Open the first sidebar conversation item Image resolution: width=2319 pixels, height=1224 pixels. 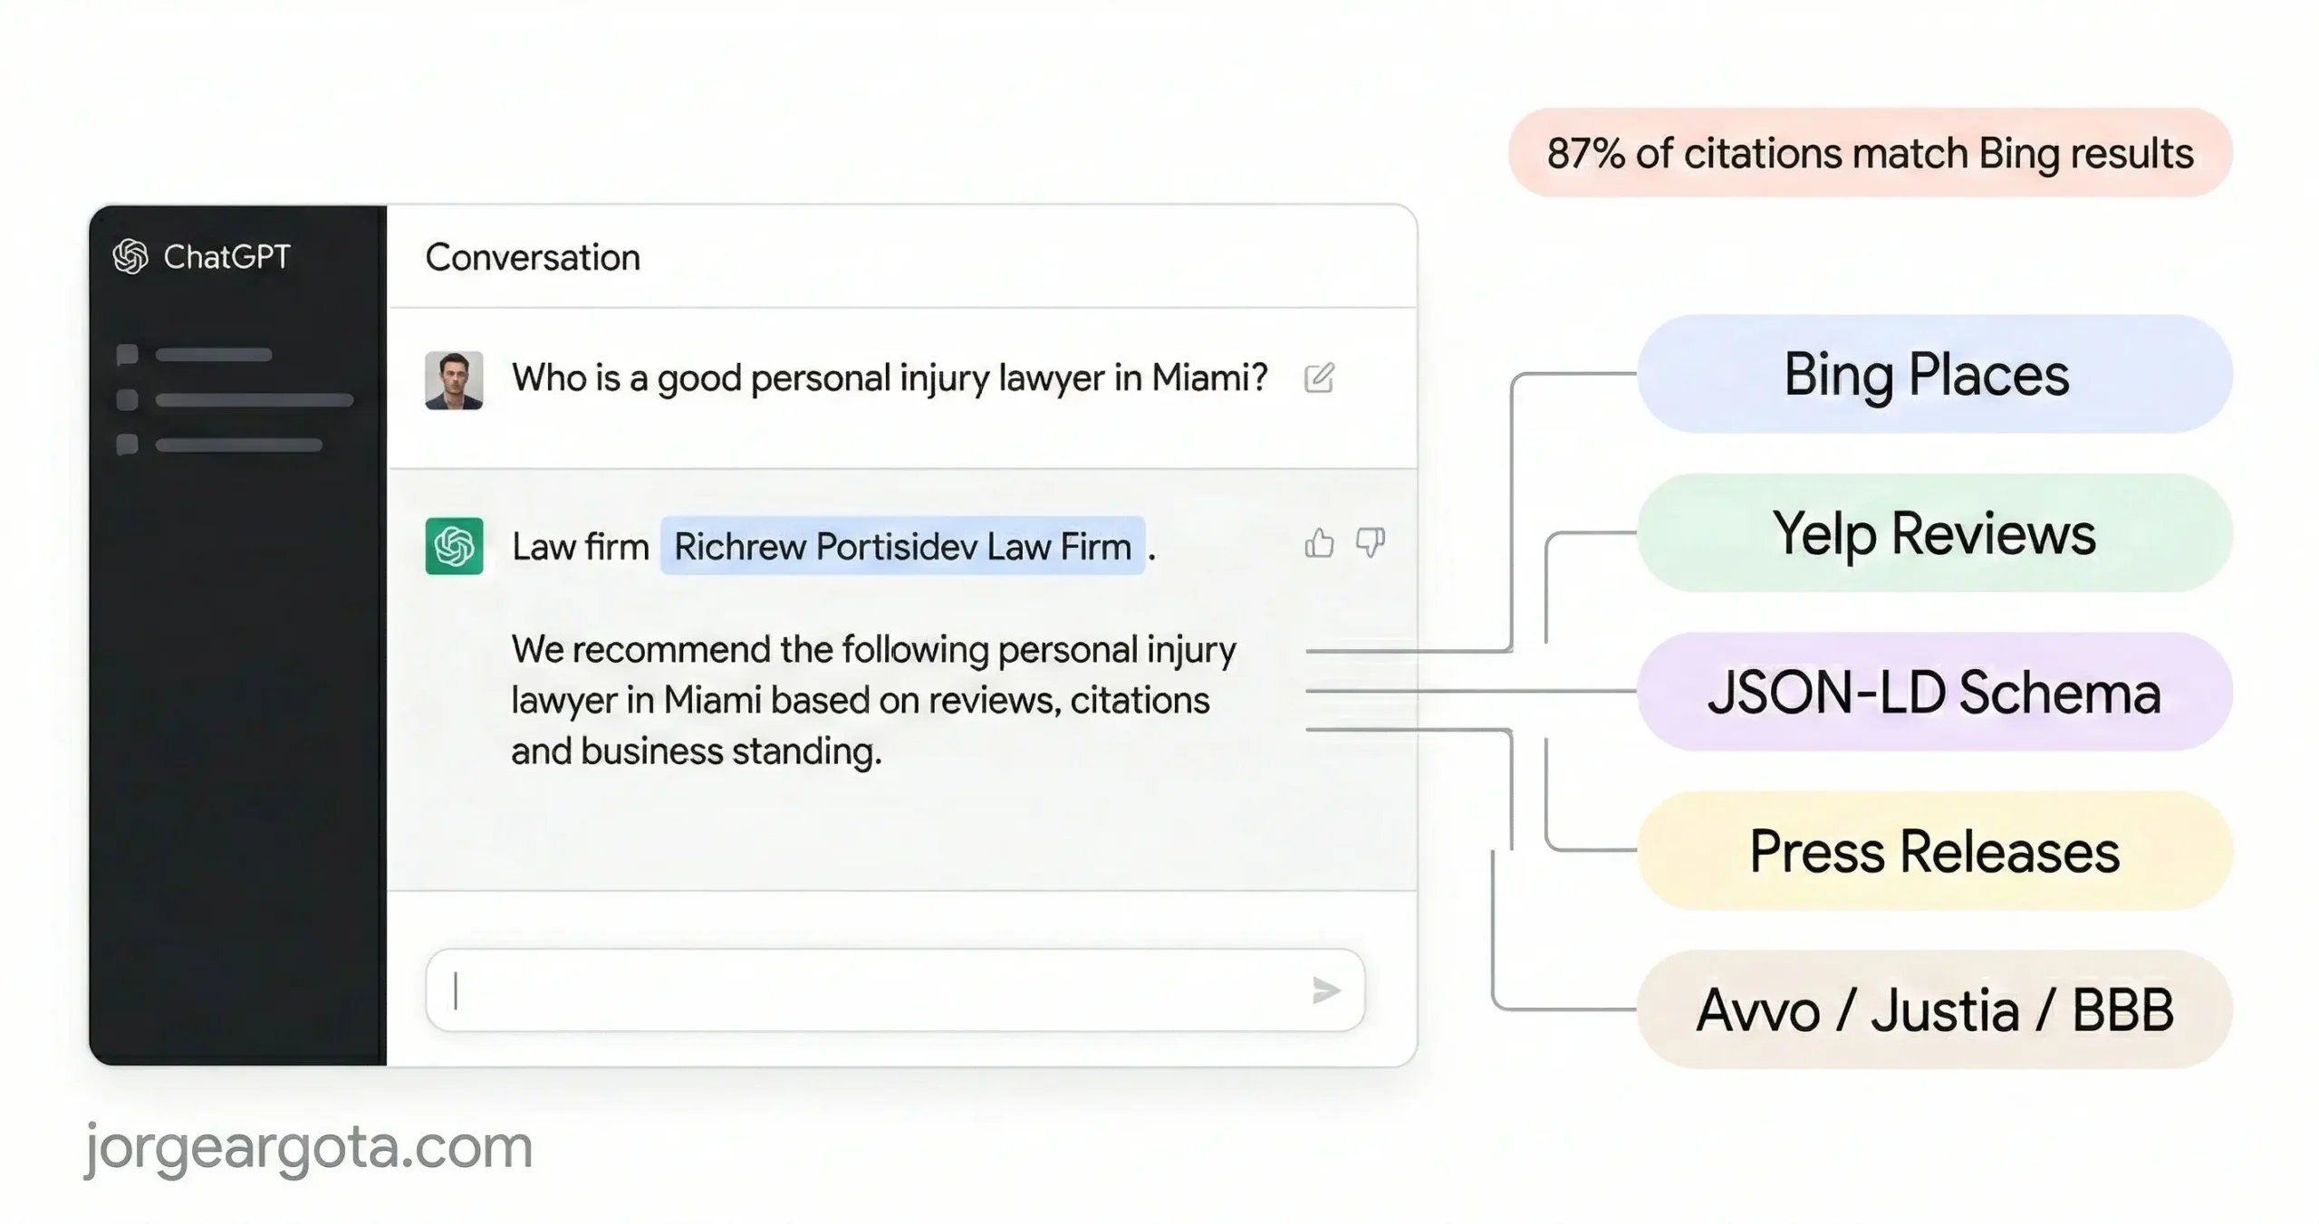[214, 355]
